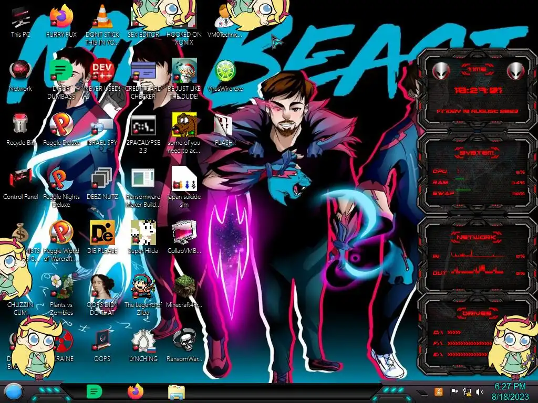Open the Minecraft4Fr grass block icon
Image resolution: width=538 pixels, height=403 pixels.
click(x=184, y=292)
